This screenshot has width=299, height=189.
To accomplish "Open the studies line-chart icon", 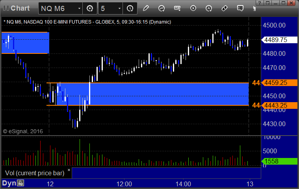I will coord(162,8).
